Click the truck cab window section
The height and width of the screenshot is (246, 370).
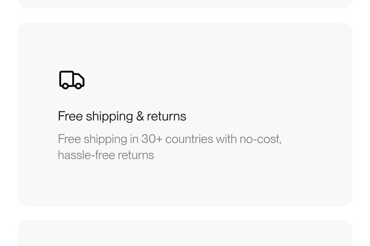tap(79, 79)
